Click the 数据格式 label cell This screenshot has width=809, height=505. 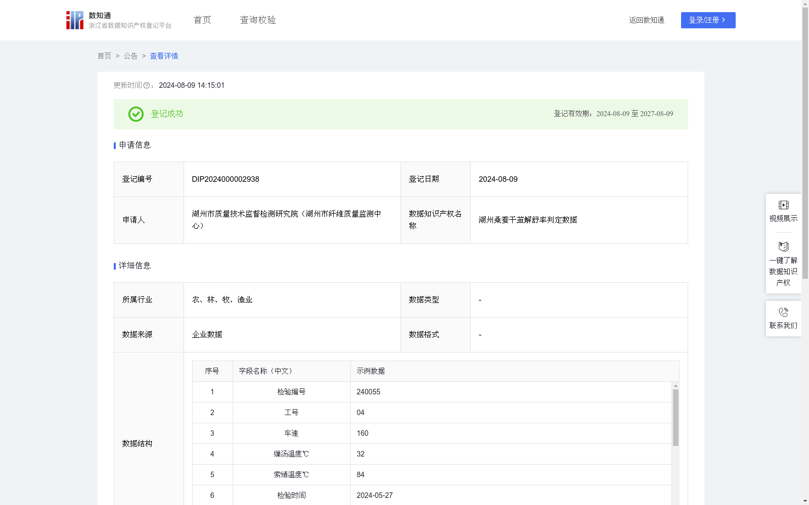(435, 335)
